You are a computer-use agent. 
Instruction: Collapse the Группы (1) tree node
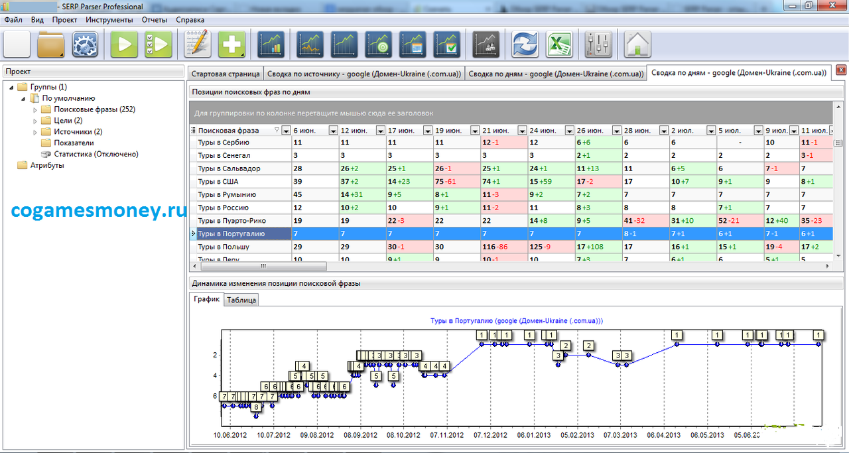coord(11,88)
